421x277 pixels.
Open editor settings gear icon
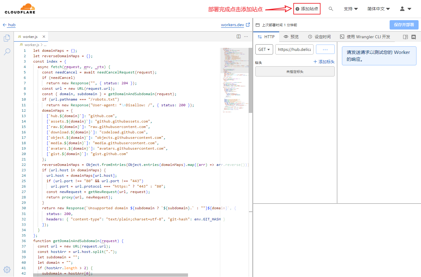coord(7,269)
